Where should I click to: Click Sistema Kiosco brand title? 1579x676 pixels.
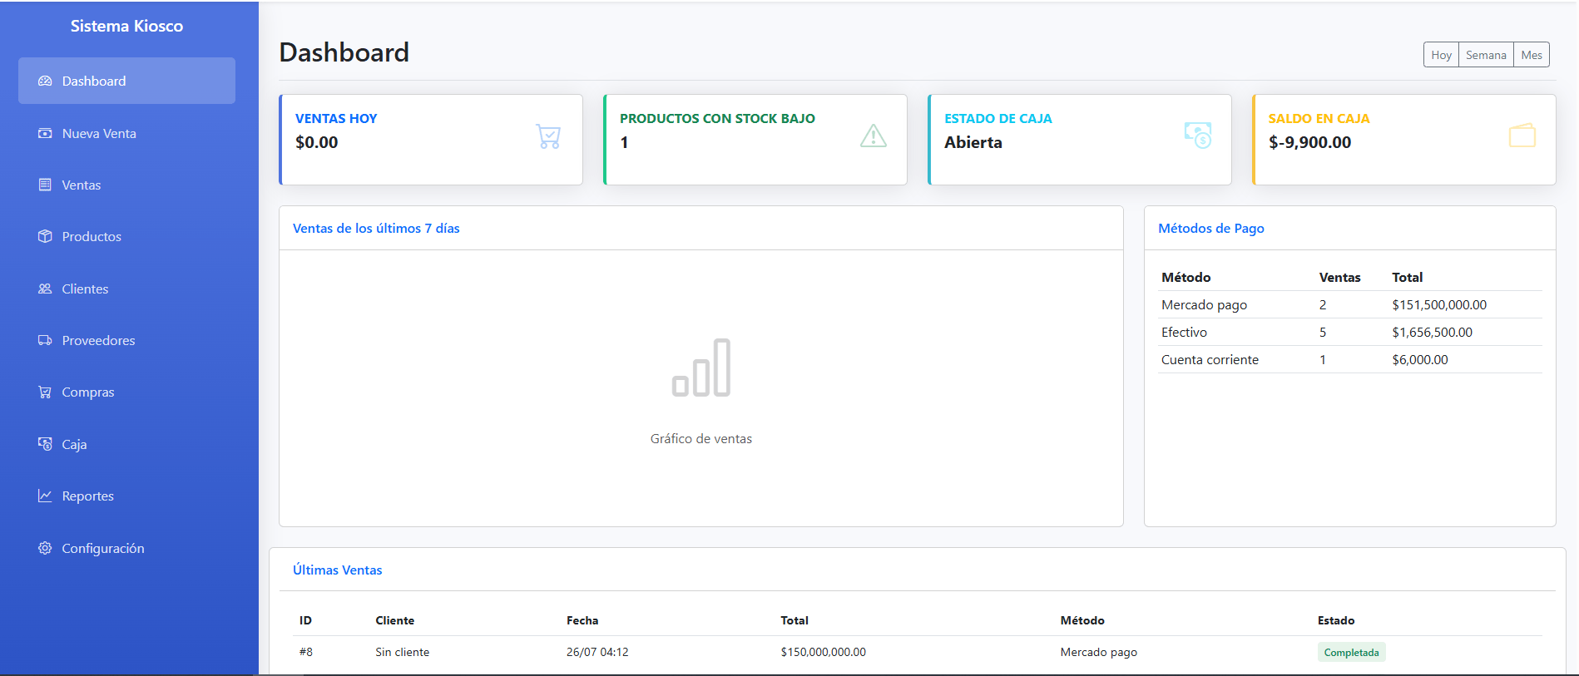coord(126,26)
